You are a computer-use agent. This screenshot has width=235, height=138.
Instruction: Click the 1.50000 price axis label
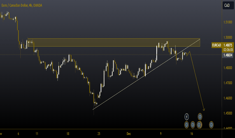pos(228,37)
